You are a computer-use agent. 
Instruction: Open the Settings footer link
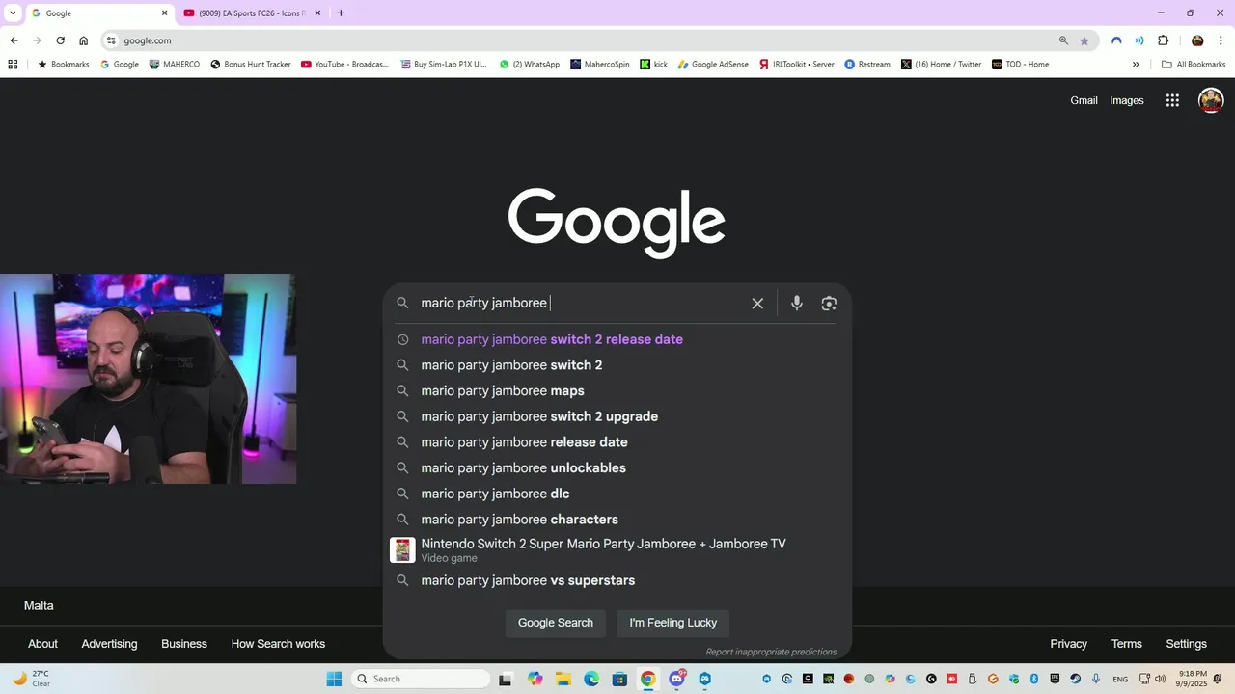[1186, 644]
